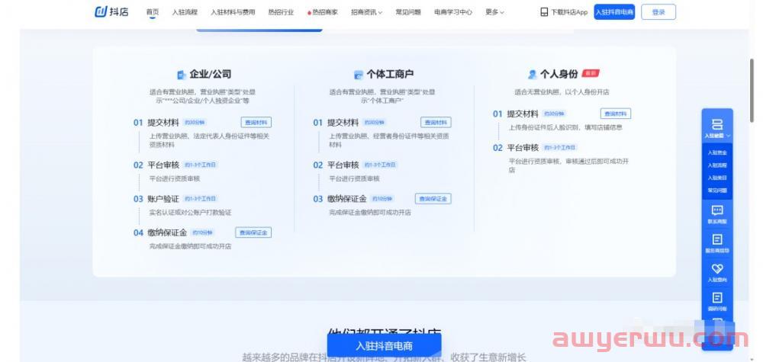Click the 服务商指导 document sidebar icon
Viewport: 763px width, 362px height.
coord(717,239)
